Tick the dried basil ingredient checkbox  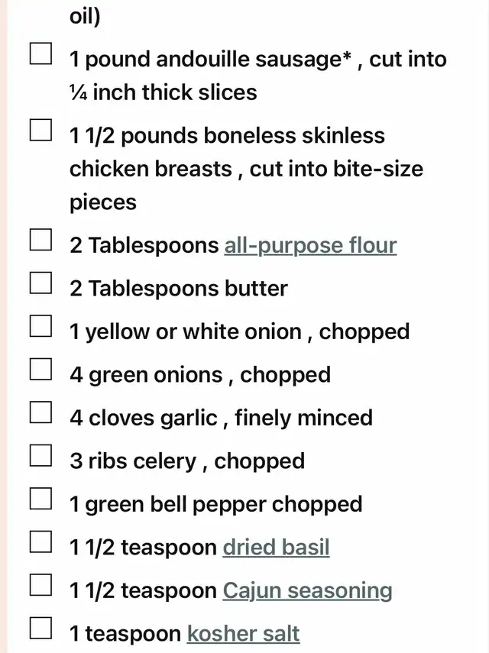pos(40,543)
